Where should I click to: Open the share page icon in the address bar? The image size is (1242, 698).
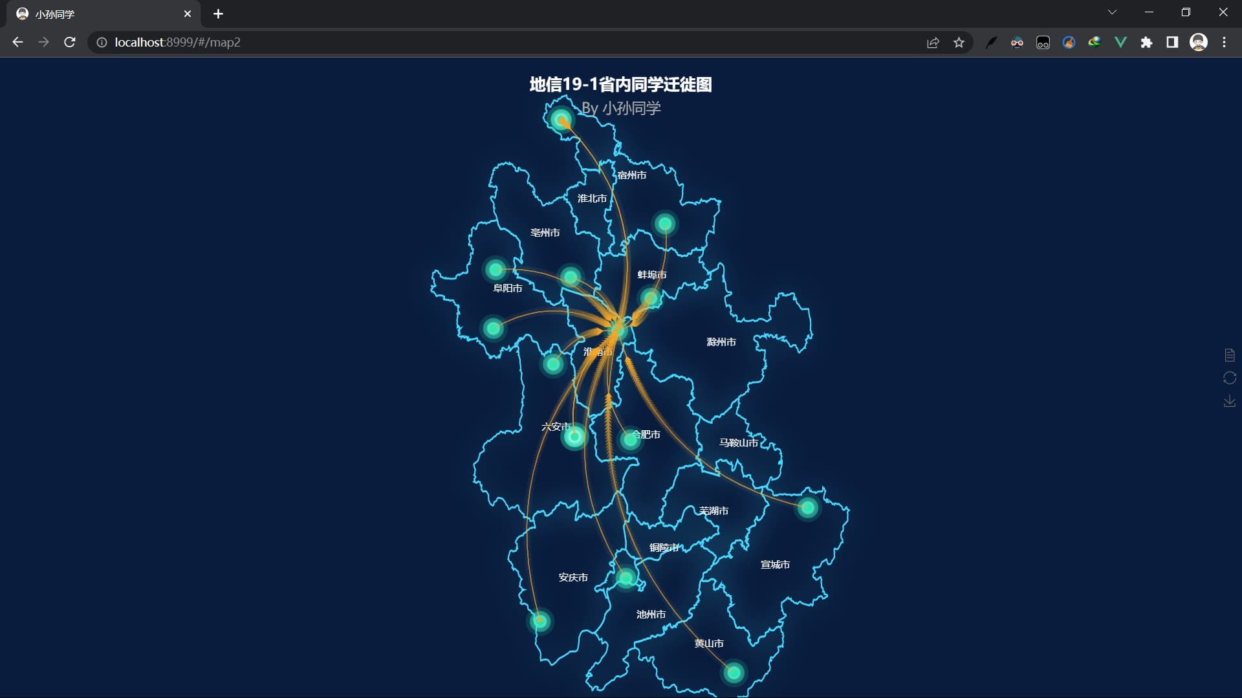pyautogui.click(x=933, y=43)
